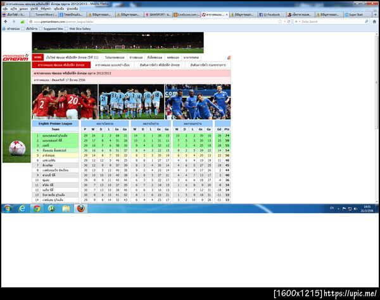380x300 pixels.
Task: Open the last sub-tab in the table navigation
Action: (208, 65)
